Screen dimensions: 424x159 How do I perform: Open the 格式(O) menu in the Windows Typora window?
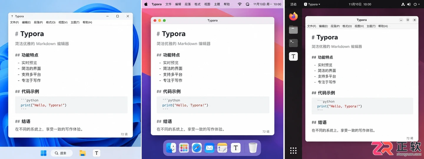tap(51, 22)
